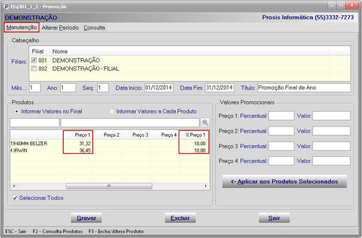The image size is (362, 238).
Task: Click Preço 4 Valor field
Action: (x=331, y=161)
